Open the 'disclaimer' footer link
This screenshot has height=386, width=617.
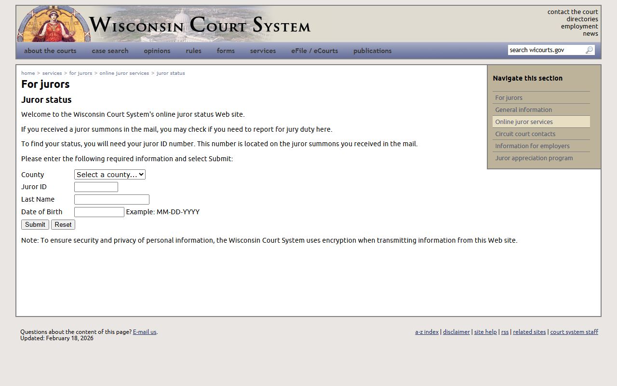(x=456, y=332)
